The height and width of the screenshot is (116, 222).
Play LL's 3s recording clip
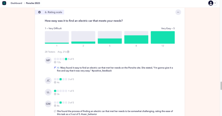pos(55,94)
